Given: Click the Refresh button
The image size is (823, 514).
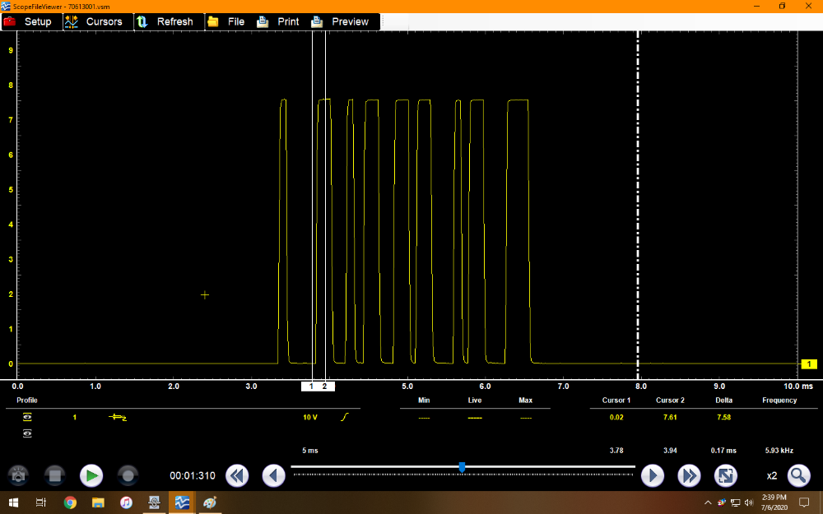Looking at the screenshot, I should point(167,21).
